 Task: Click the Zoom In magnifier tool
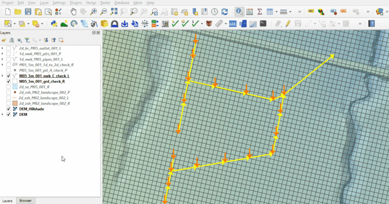pyautogui.click(x=94, y=11)
